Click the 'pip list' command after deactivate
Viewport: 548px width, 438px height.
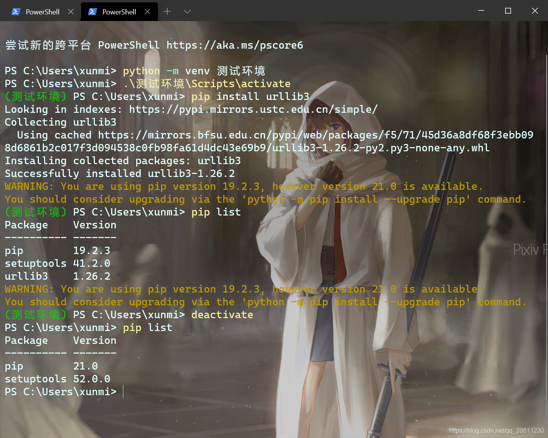point(147,328)
